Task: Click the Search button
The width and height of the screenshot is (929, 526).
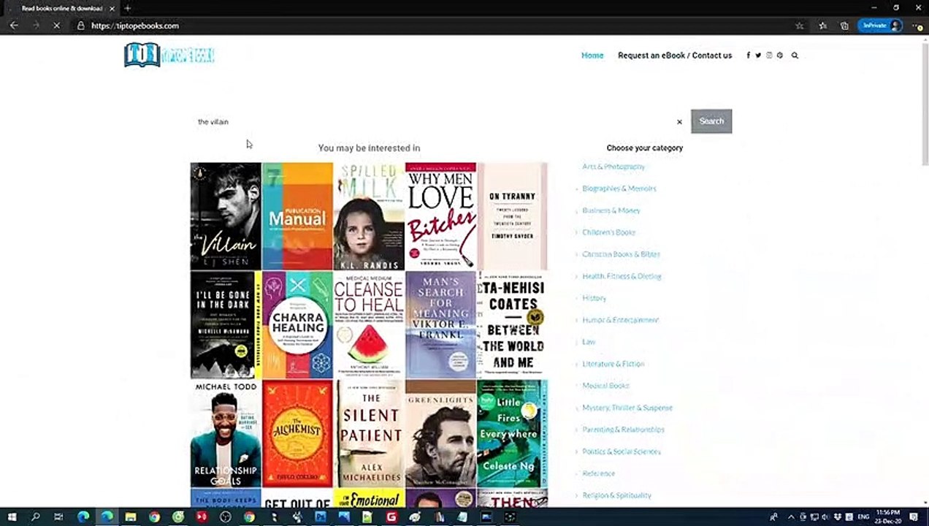Action: pyautogui.click(x=711, y=121)
